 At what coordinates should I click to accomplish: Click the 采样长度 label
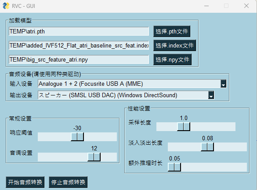[140, 123]
